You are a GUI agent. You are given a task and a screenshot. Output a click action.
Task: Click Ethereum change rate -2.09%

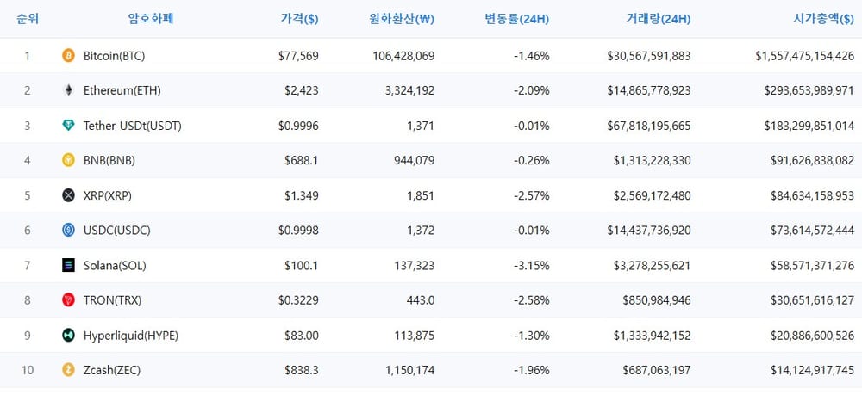(x=532, y=91)
